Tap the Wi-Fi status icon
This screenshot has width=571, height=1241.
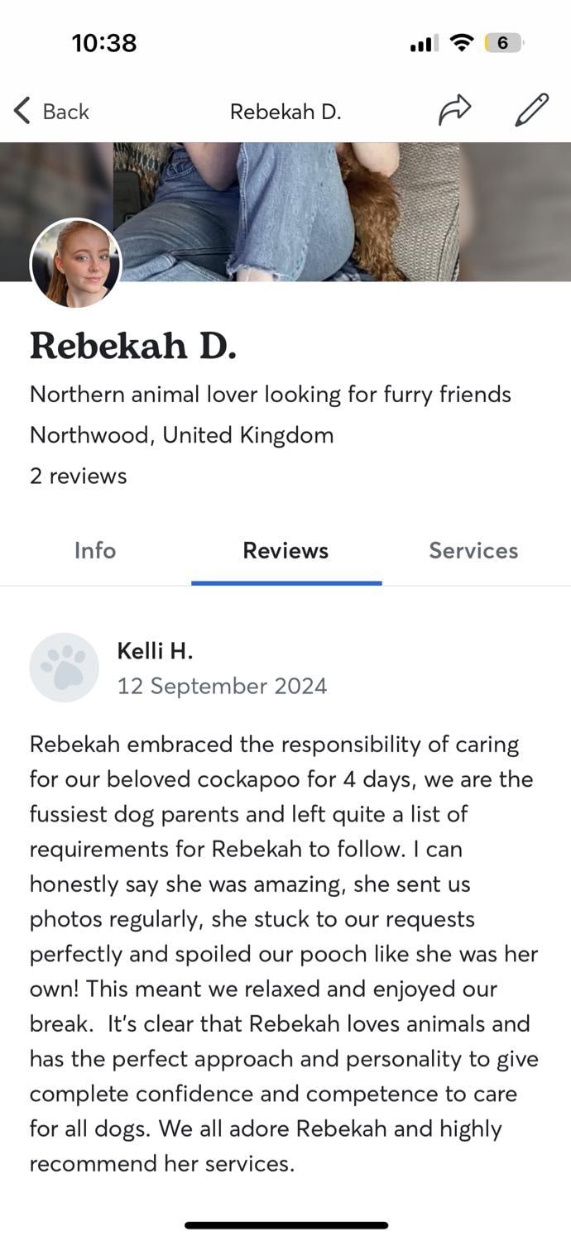coord(461,43)
